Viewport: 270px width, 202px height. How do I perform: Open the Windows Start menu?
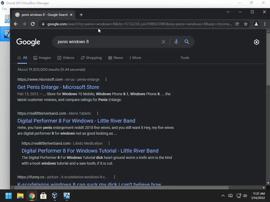[8, 196]
